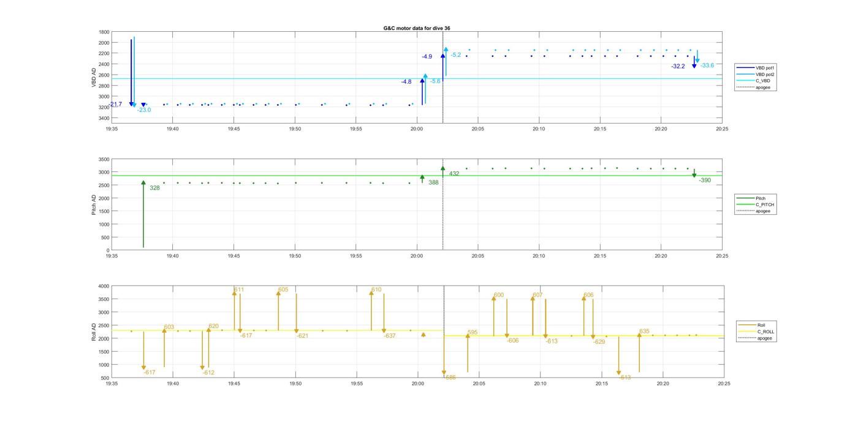Click the '-5.2' VBD data label
858x424 pixels.
tap(455, 55)
